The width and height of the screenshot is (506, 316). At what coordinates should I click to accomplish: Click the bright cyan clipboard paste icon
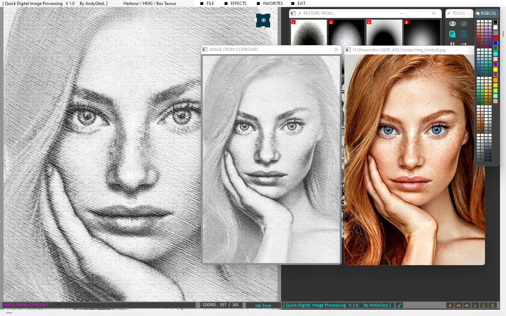(x=452, y=34)
